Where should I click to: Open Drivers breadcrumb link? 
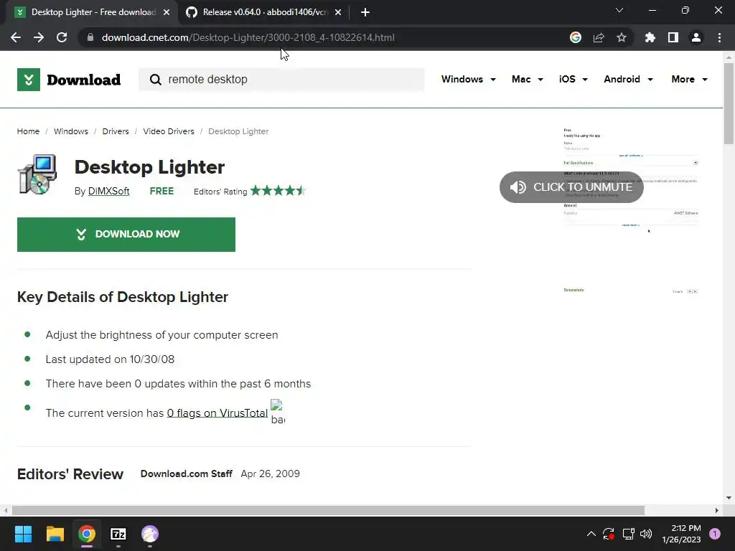tap(116, 131)
